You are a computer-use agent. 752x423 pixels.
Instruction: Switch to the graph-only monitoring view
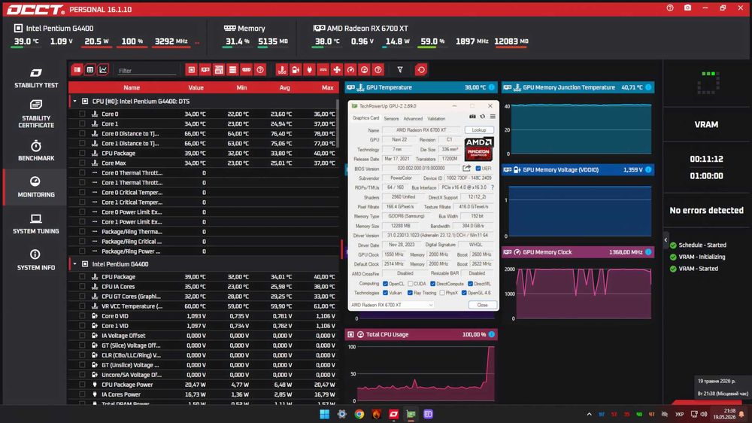point(102,70)
